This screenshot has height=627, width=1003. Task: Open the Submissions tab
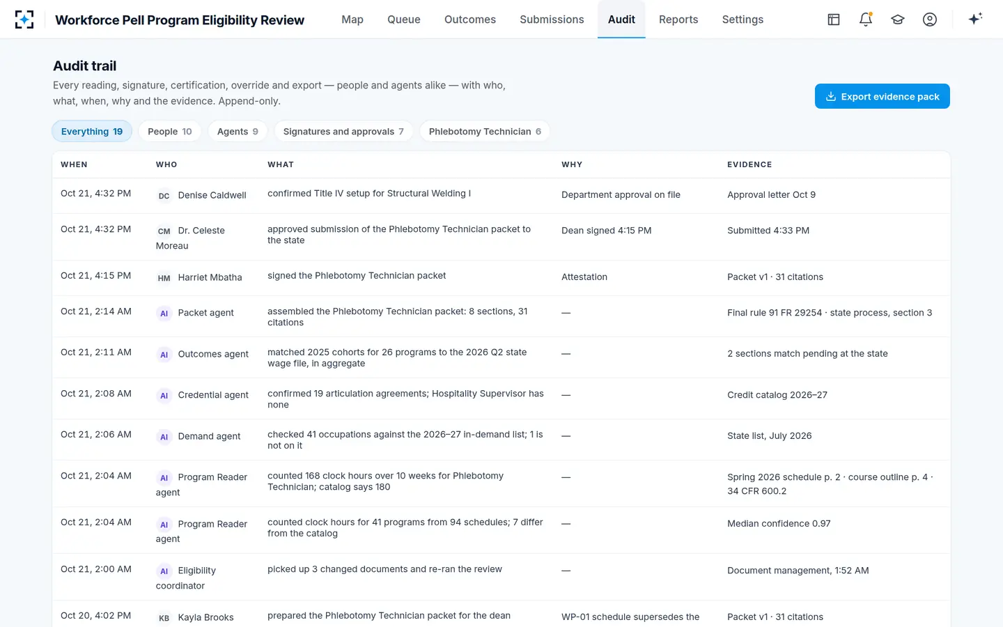point(552,20)
